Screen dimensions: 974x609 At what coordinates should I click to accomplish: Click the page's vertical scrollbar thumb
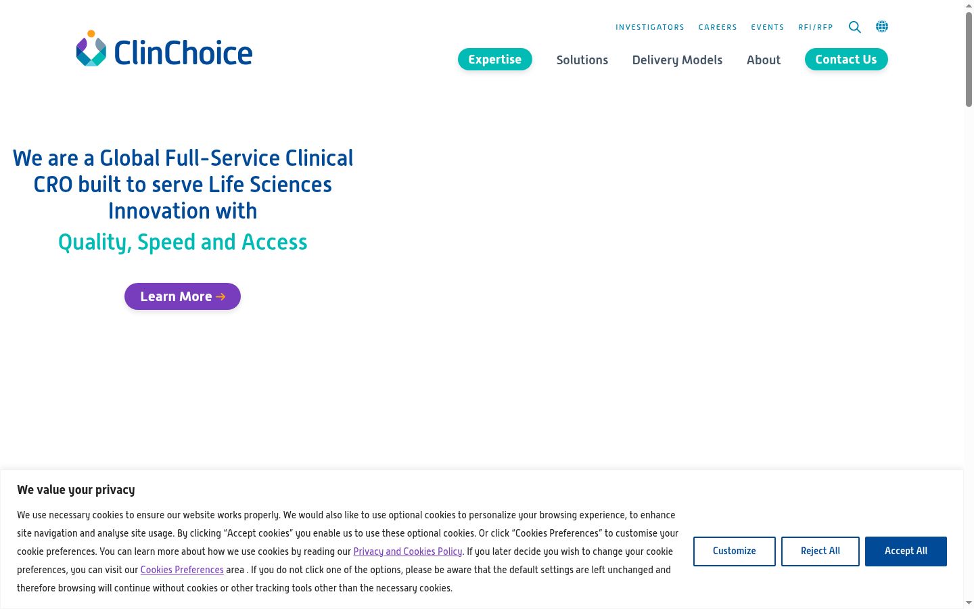click(x=969, y=59)
